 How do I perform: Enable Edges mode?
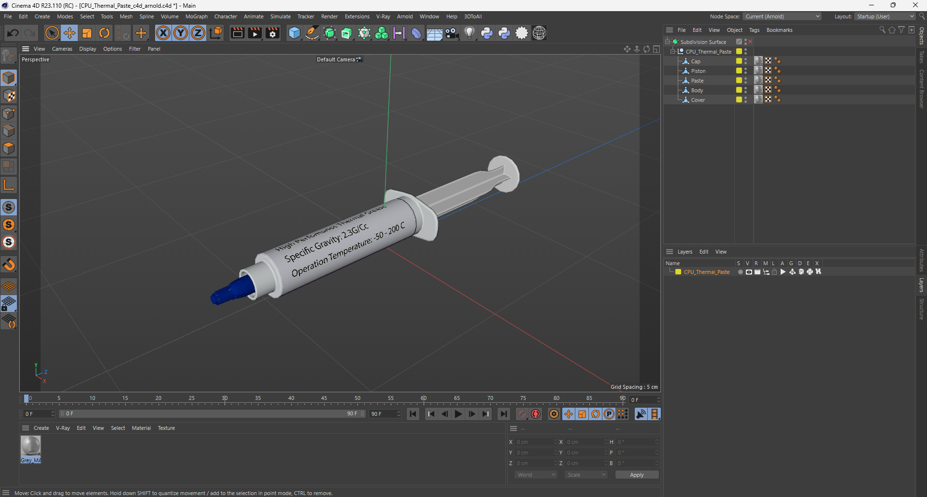tap(9, 131)
